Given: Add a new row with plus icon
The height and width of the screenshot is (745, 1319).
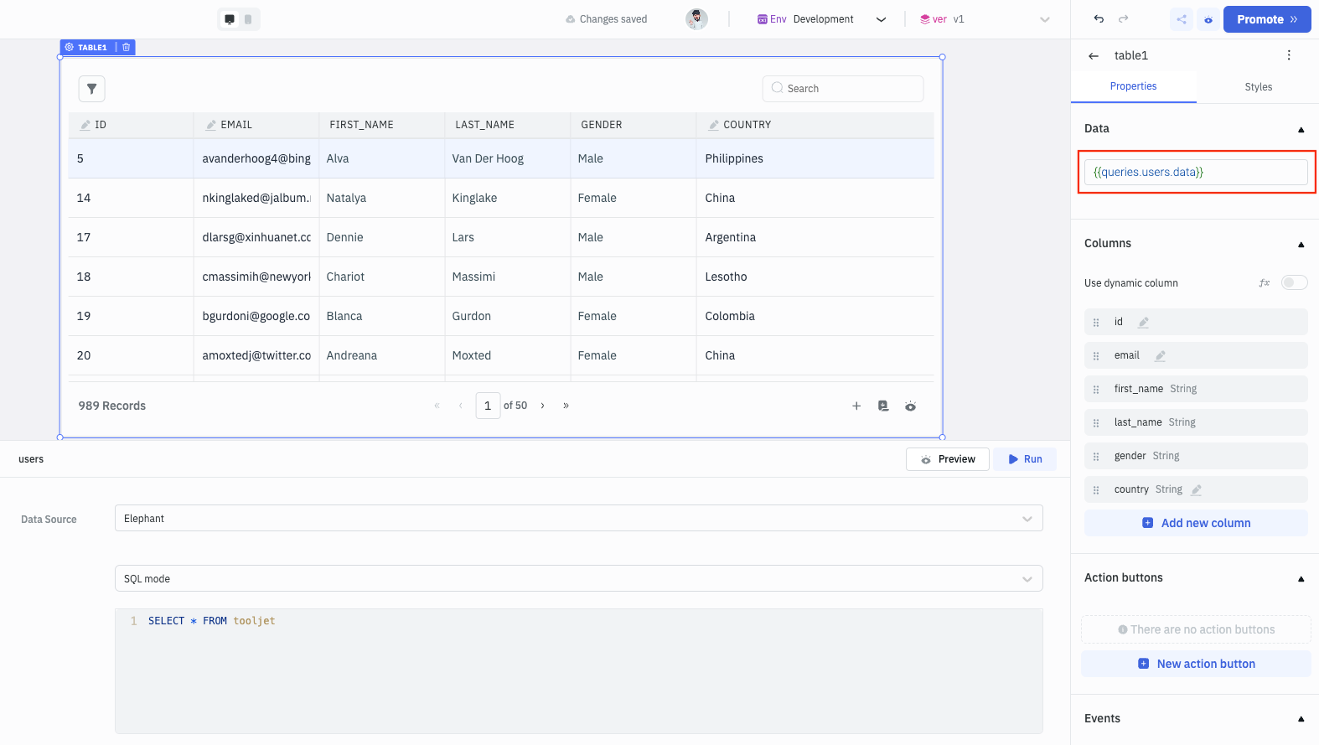Looking at the screenshot, I should tap(856, 406).
